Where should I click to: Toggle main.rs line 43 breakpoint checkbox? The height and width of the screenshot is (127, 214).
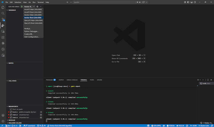(x=11, y=115)
